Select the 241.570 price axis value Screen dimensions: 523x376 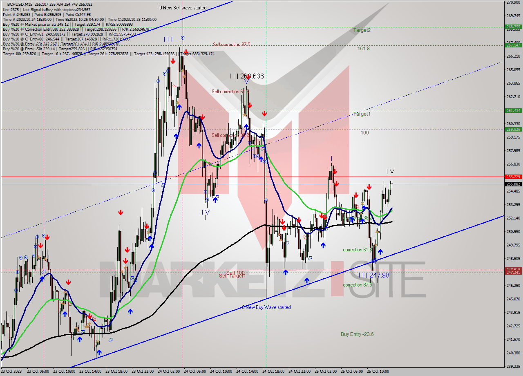[x=513, y=339]
